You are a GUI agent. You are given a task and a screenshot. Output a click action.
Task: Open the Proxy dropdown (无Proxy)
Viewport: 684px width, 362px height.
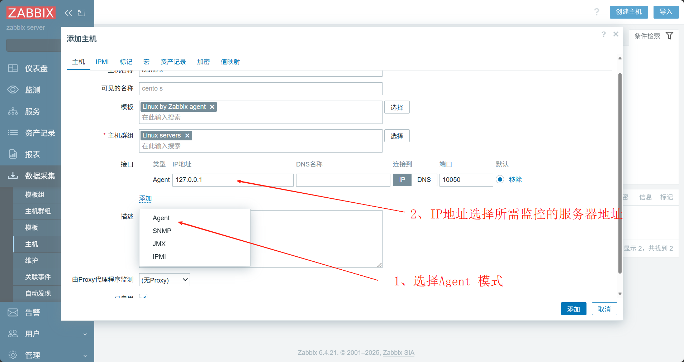click(165, 280)
